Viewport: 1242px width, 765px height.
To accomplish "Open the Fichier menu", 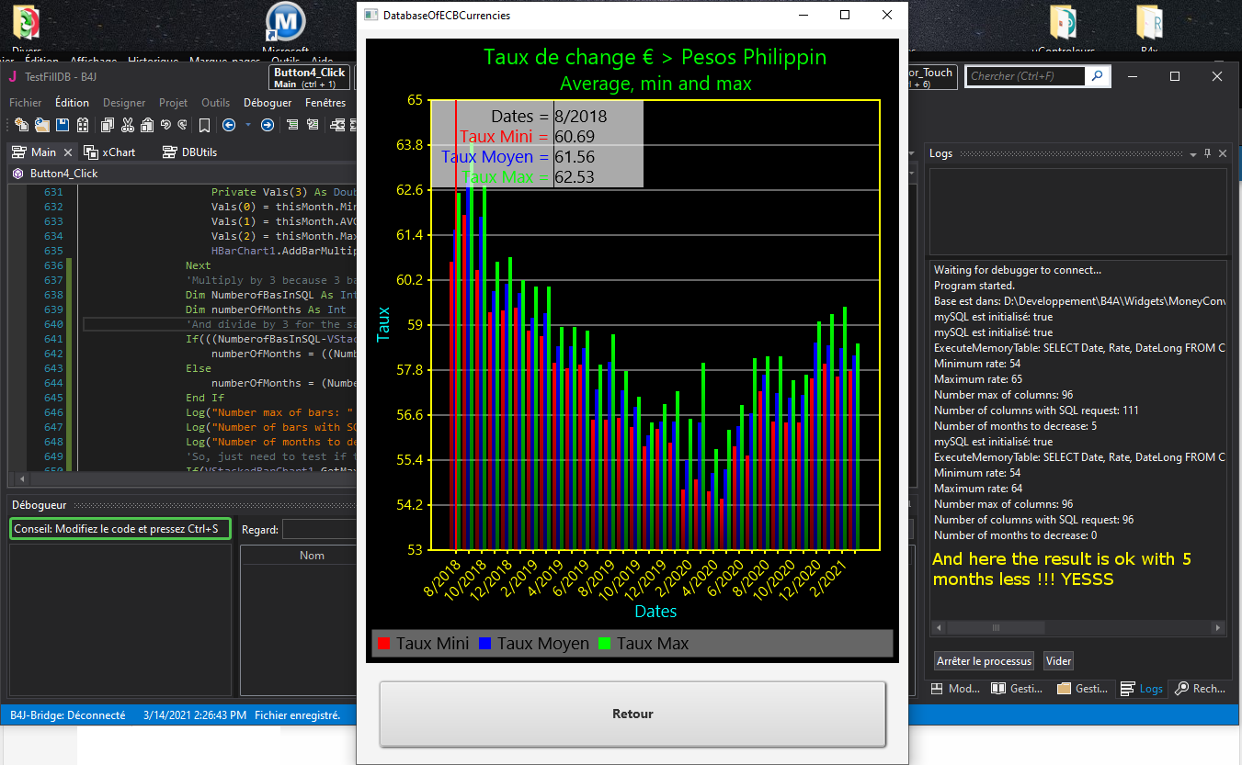I will click(26, 103).
